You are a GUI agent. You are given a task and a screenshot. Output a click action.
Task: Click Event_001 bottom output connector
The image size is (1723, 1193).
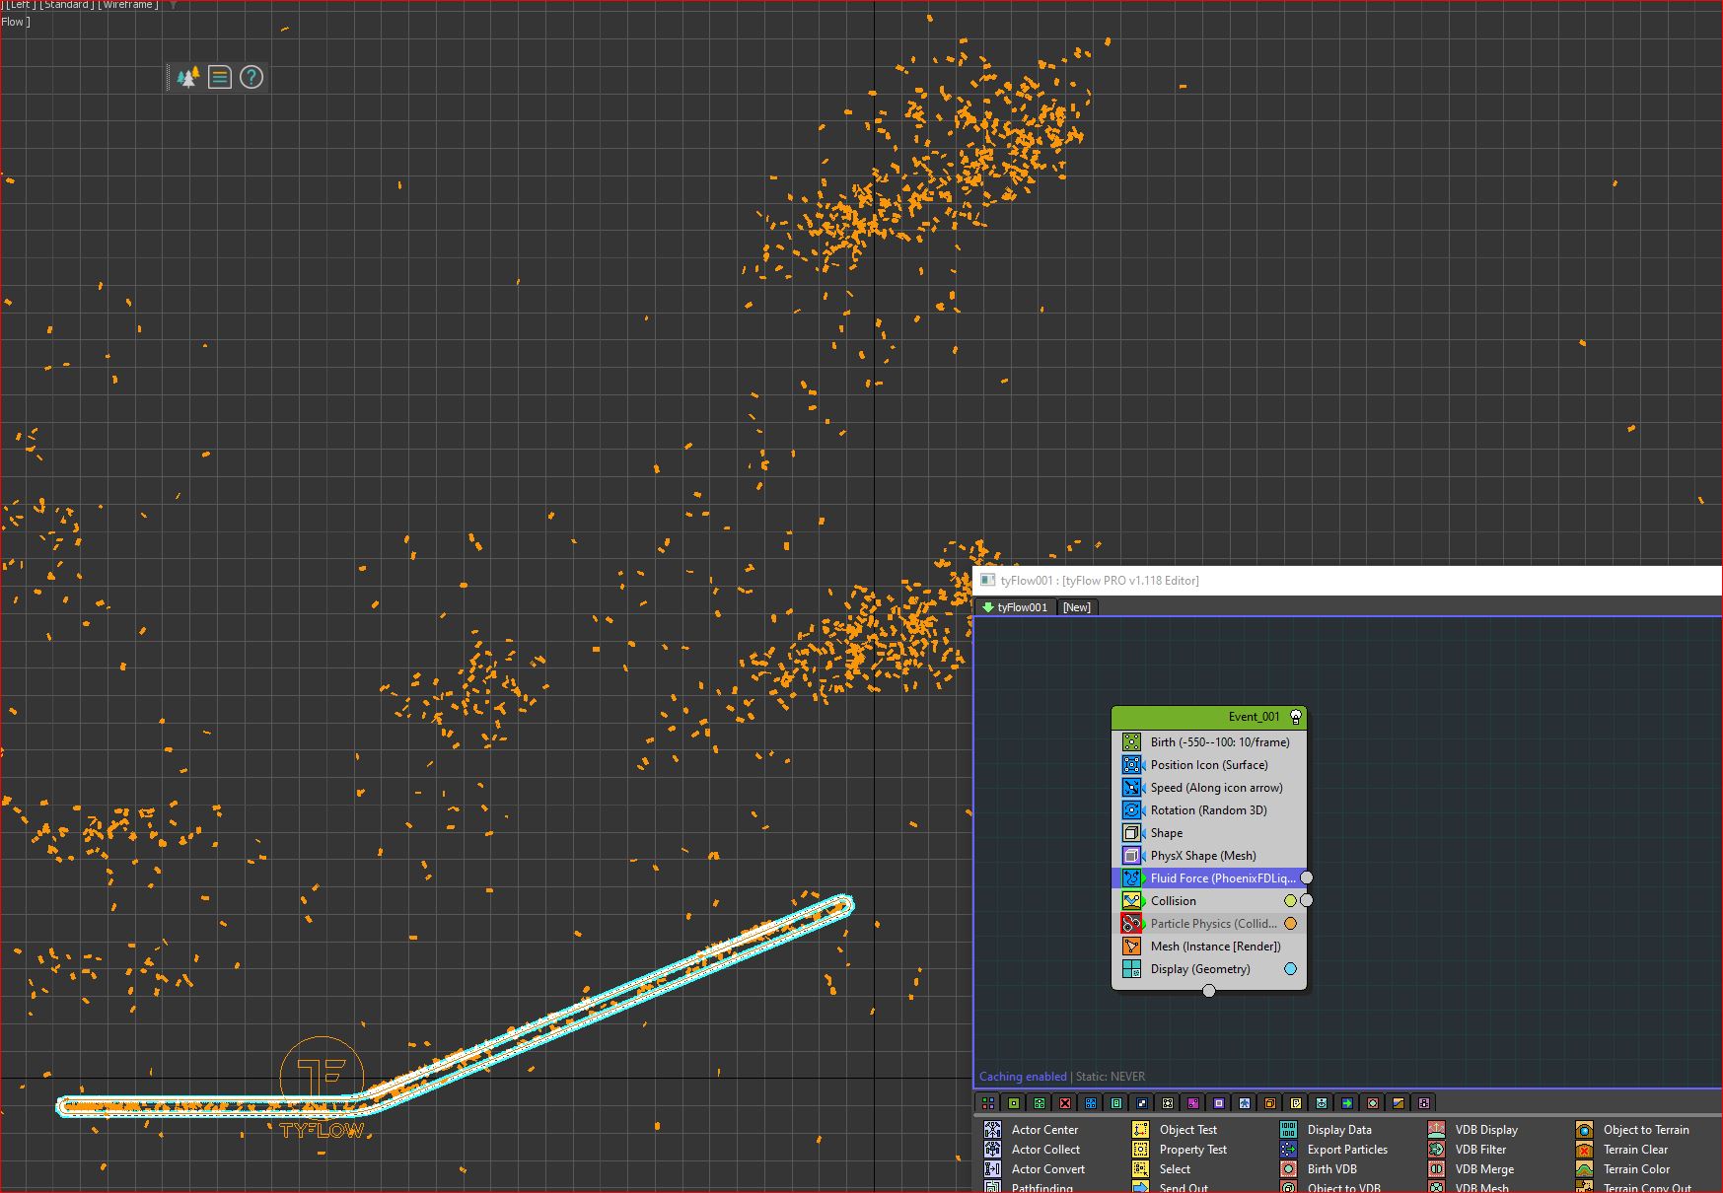pyautogui.click(x=1209, y=991)
